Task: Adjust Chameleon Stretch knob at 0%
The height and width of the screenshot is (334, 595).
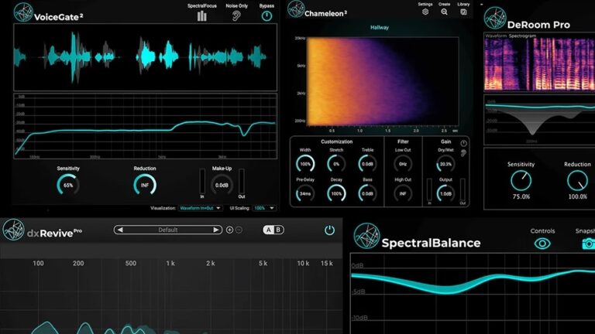Action: coord(336,164)
